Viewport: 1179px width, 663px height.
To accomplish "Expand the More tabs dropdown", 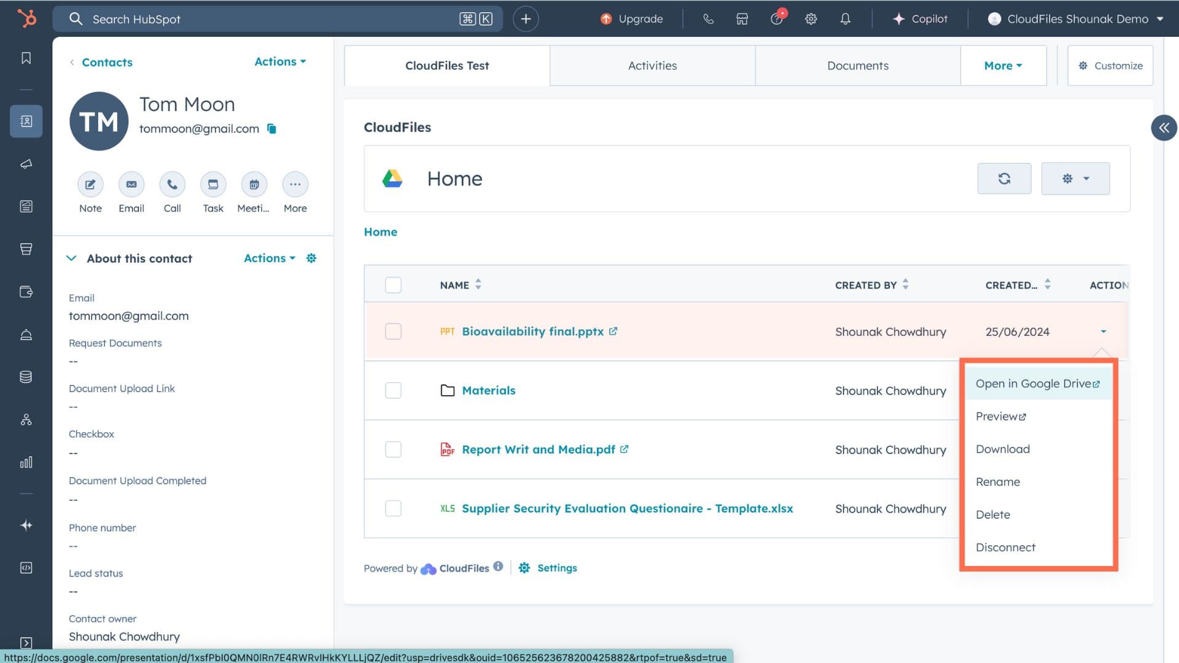I will point(1003,66).
